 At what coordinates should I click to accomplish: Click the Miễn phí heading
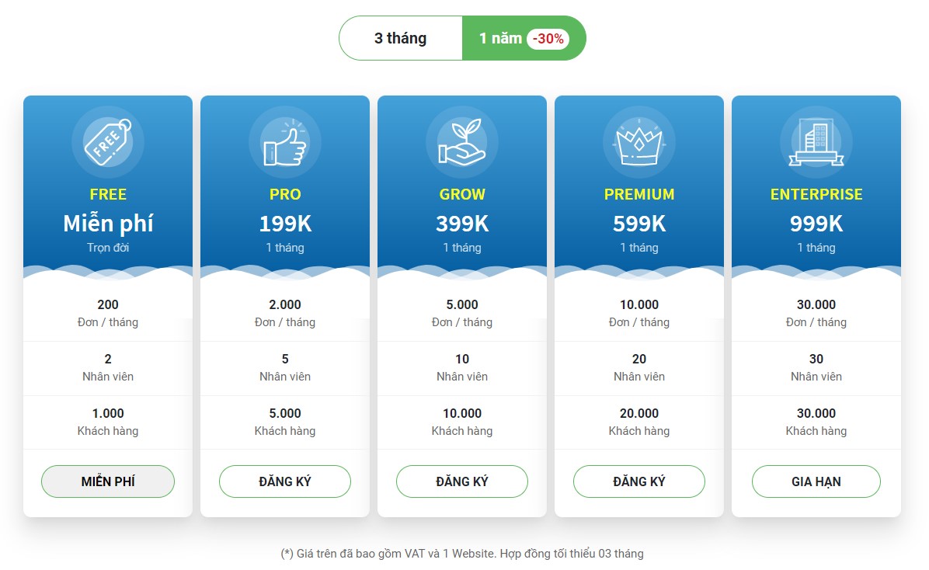pos(108,224)
